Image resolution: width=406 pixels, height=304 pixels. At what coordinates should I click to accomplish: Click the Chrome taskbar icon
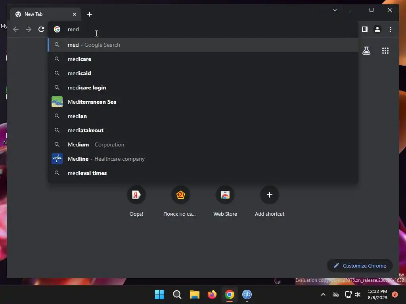tap(230, 294)
